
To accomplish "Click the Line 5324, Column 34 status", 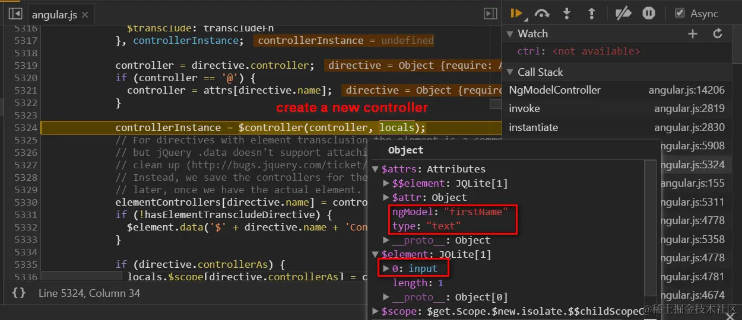I will (x=90, y=293).
